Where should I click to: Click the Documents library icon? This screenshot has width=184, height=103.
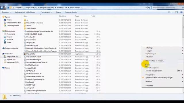(x=5, y=34)
